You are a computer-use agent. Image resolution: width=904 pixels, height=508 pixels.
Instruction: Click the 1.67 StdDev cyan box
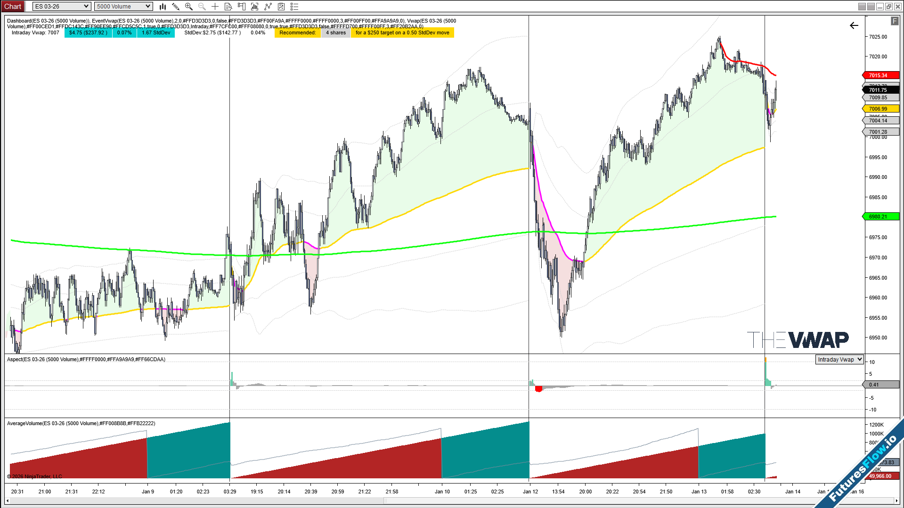pyautogui.click(x=156, y=33)
